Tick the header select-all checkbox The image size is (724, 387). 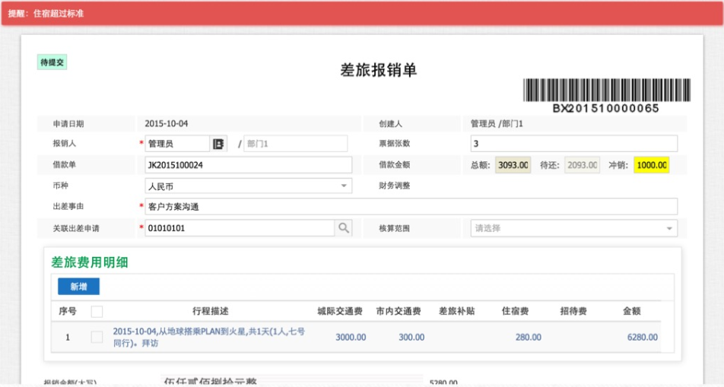click(97, 312)
